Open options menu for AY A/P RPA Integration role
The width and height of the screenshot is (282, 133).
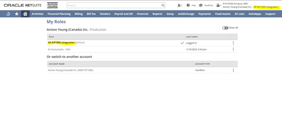[x=233, y=43]
